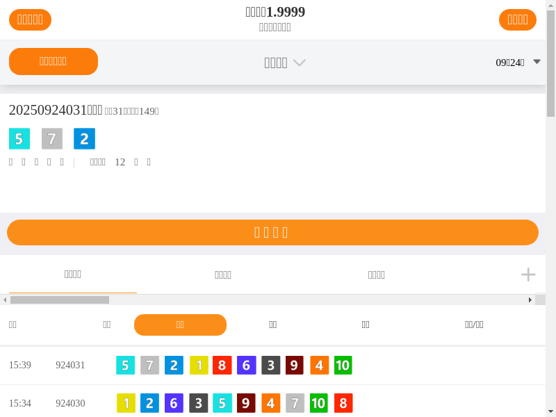
Task: Click the orange button in the top-right corner
Action: coord(517,19)
